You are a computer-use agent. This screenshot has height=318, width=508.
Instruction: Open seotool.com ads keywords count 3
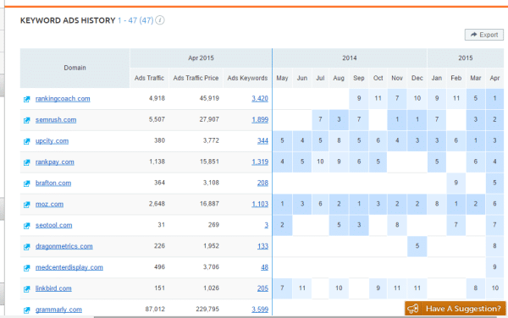(x=267, y=225)
